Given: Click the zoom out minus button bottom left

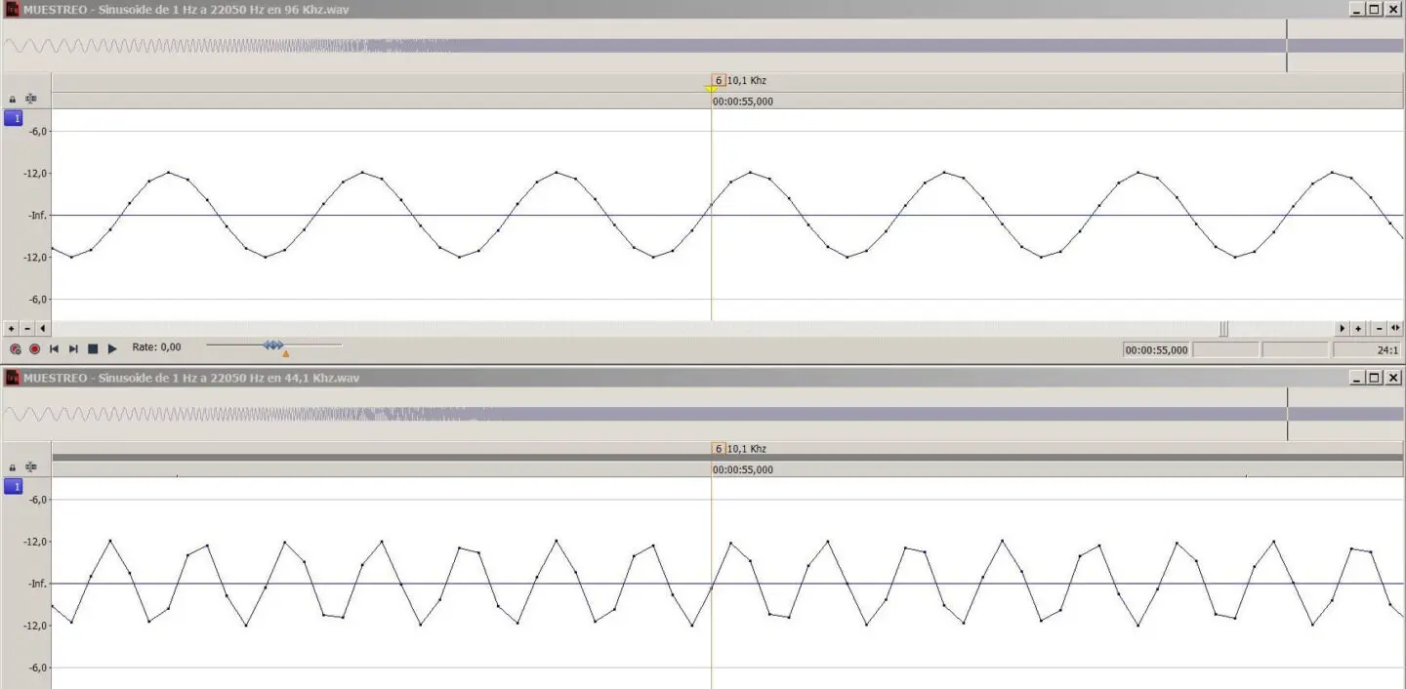Looking at the screenshot, I should (24, 328).
